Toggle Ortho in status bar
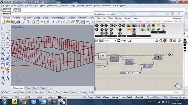This screenshot has width=188, height=105. click(98, 97)
